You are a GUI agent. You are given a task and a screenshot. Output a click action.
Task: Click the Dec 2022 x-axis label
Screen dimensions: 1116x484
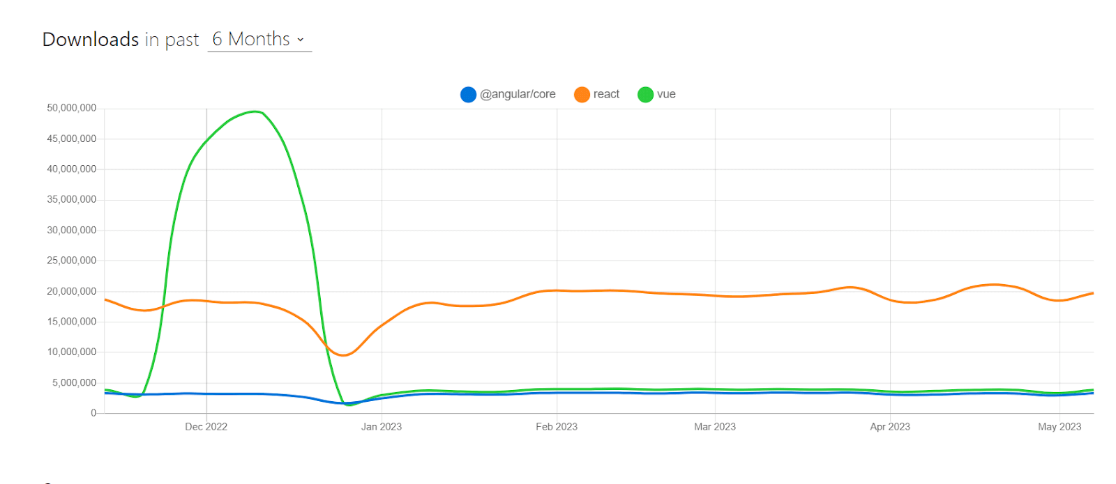point(206,426)
